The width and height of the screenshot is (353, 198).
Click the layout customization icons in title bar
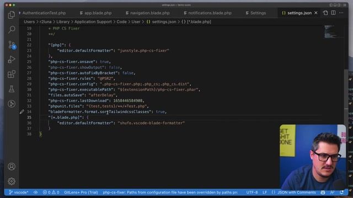click(338, 5)
